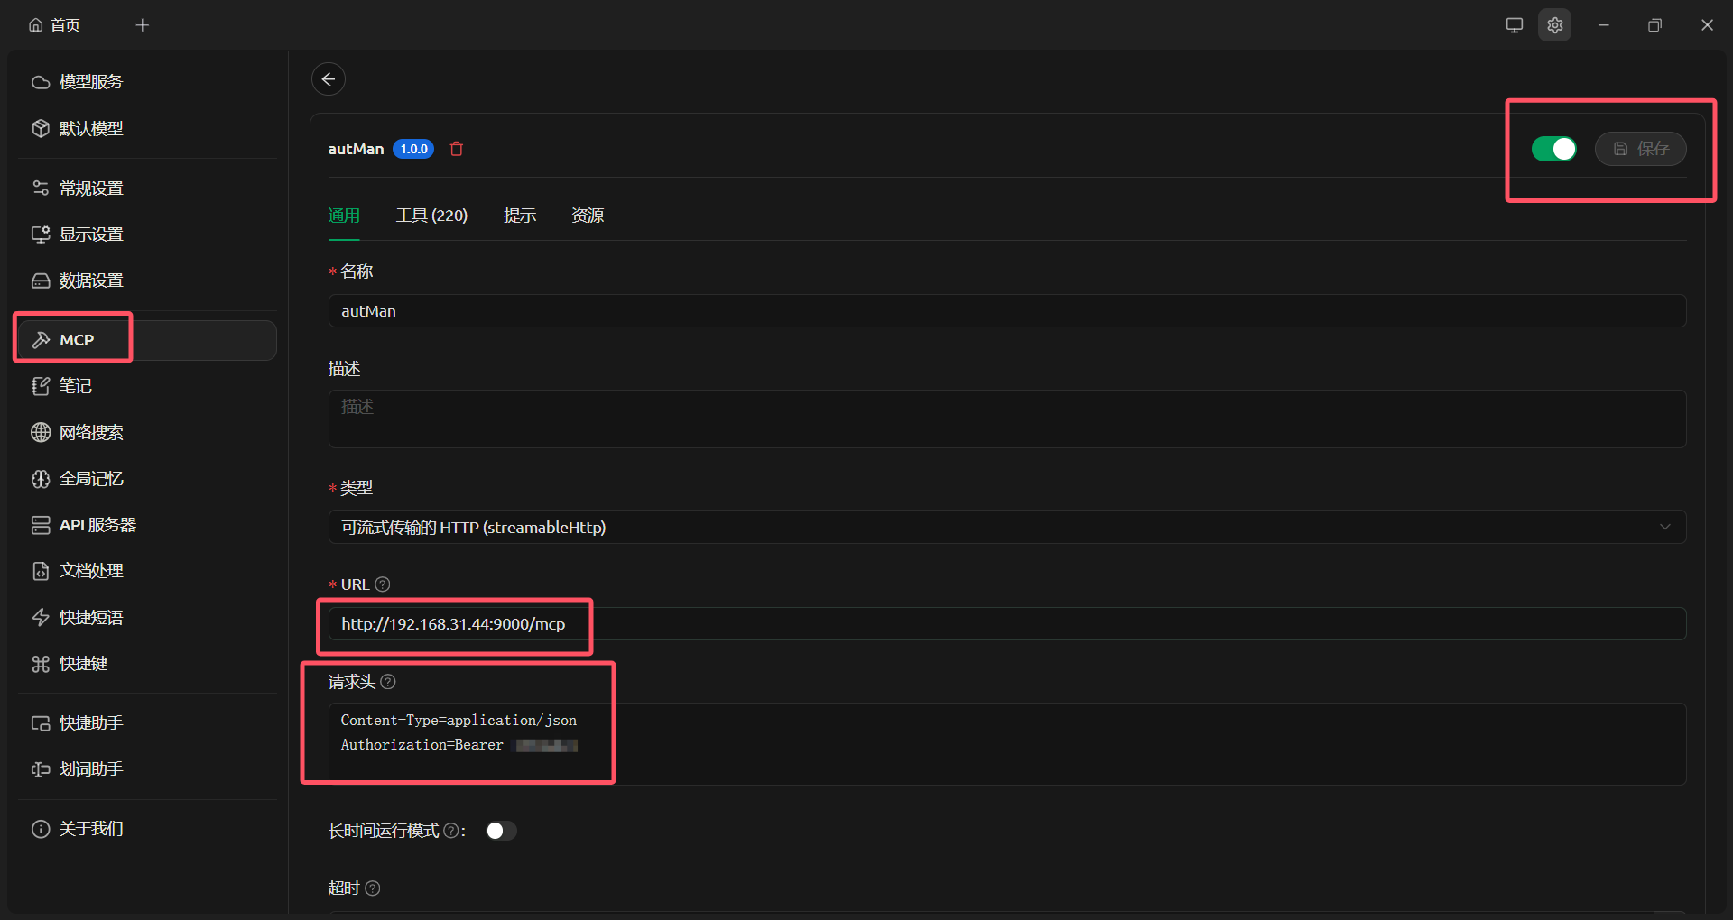1733x920 pixels.
Task: Click the back arrow button
Action: click(x=329, y=79)
